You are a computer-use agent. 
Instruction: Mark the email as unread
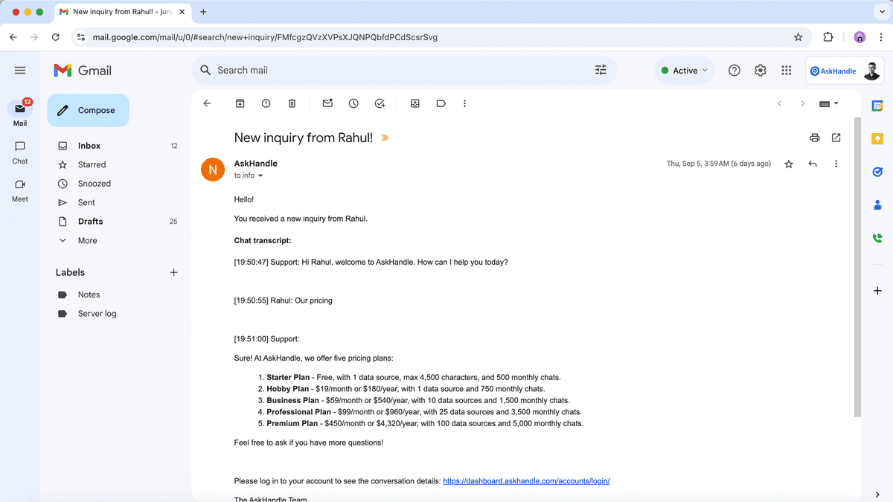click(x=327, y=103)
